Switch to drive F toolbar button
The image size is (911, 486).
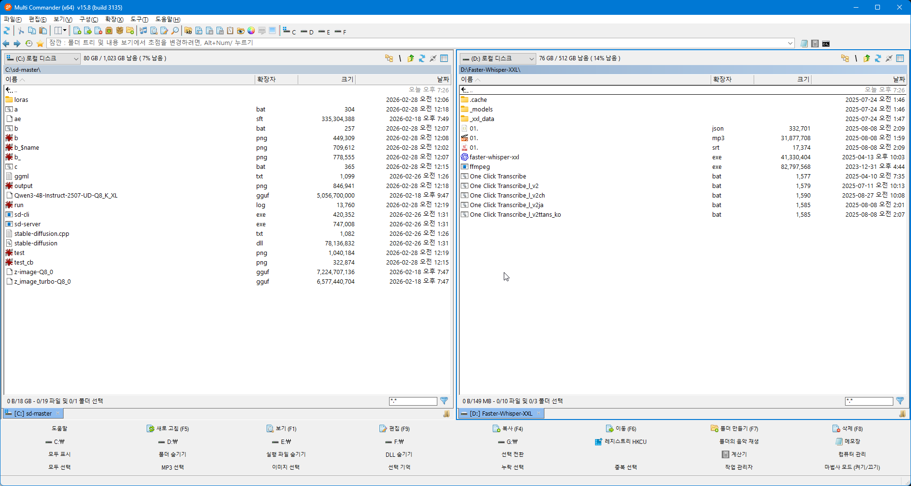(x=340, y=32)
